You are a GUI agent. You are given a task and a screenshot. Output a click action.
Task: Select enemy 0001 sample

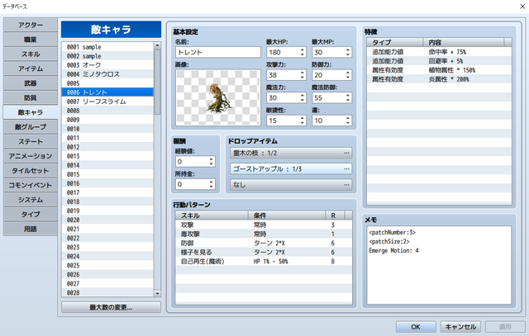[107, 47]
